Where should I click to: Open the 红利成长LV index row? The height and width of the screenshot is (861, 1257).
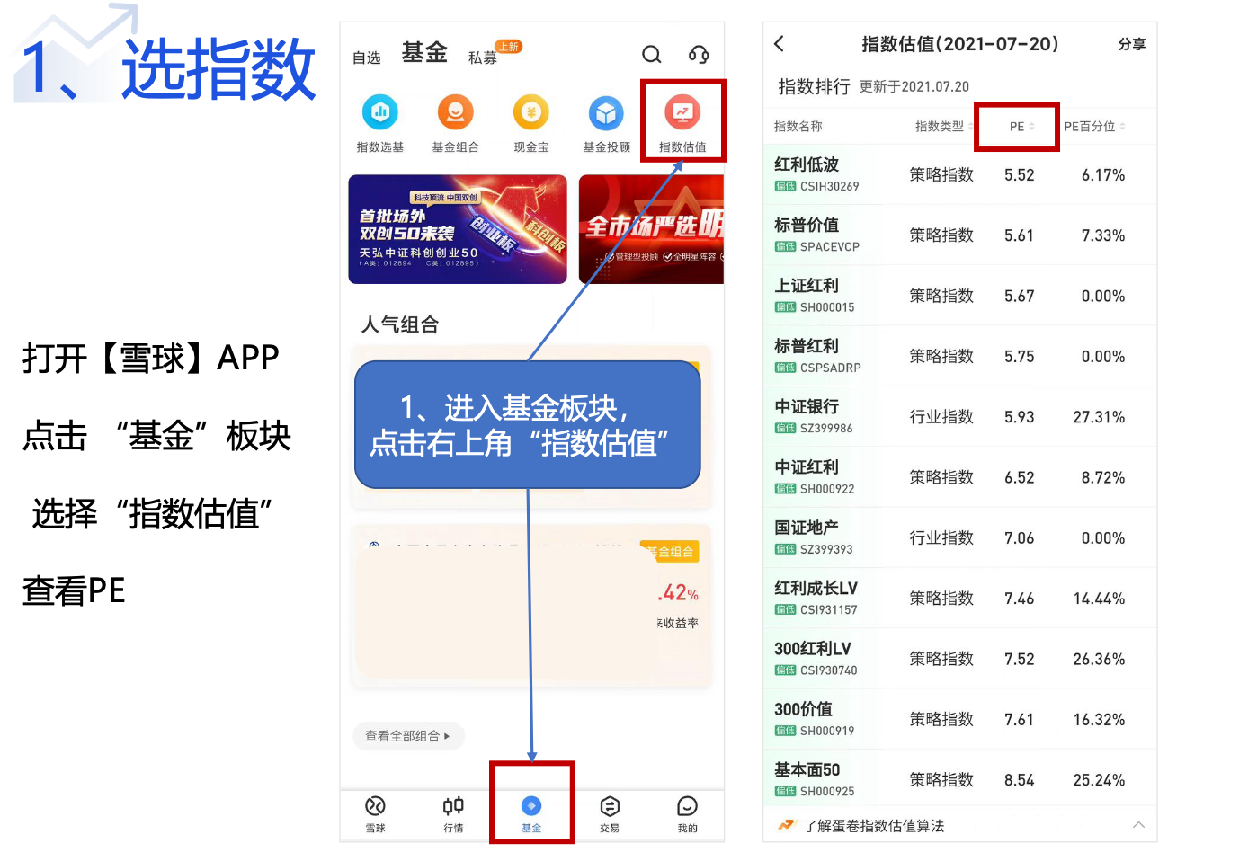click(960, 598)
